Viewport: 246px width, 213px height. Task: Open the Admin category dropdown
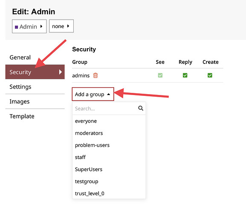tap(29, 26)
